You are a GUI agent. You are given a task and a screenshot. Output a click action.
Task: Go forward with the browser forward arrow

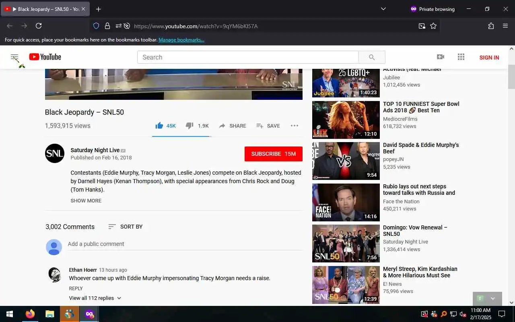(x=24, y=26)
